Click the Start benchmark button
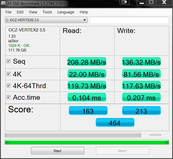The image size is (173, 159). coord(58,151)
